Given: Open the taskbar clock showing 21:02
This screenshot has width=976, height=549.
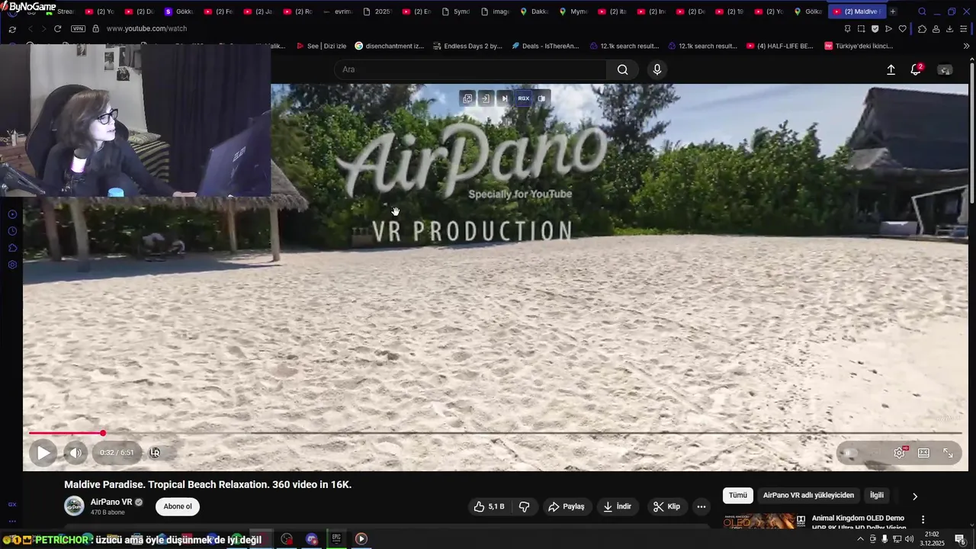Looking at the screenshot, I should pyautogui.click(x=932, y=539).
